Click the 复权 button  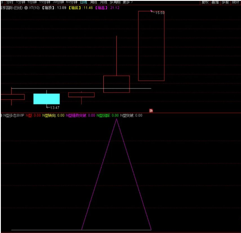point(205,2)
